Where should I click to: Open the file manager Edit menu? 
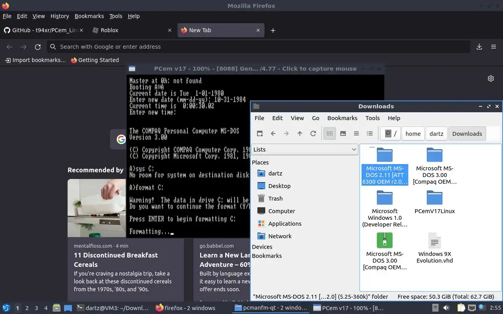[x=277, y=118]
